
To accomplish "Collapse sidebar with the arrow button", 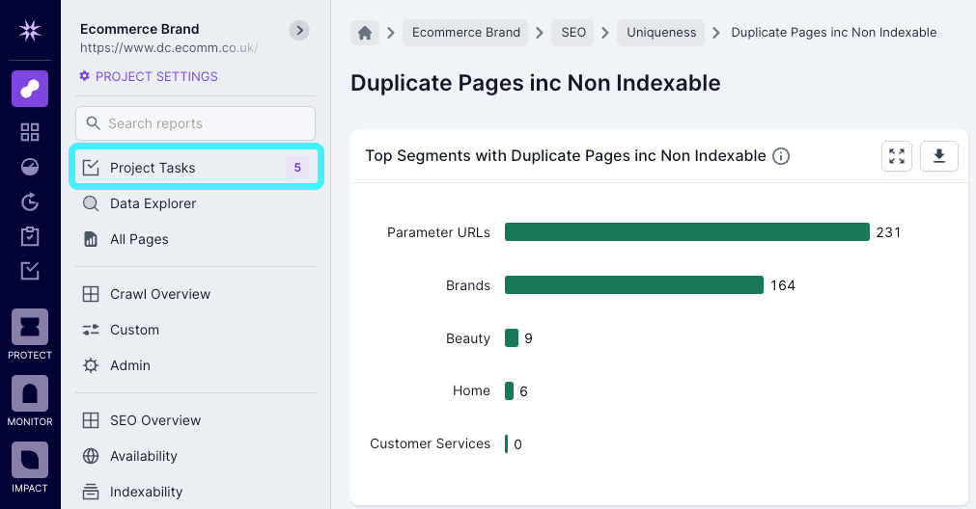I will (299, 30).
